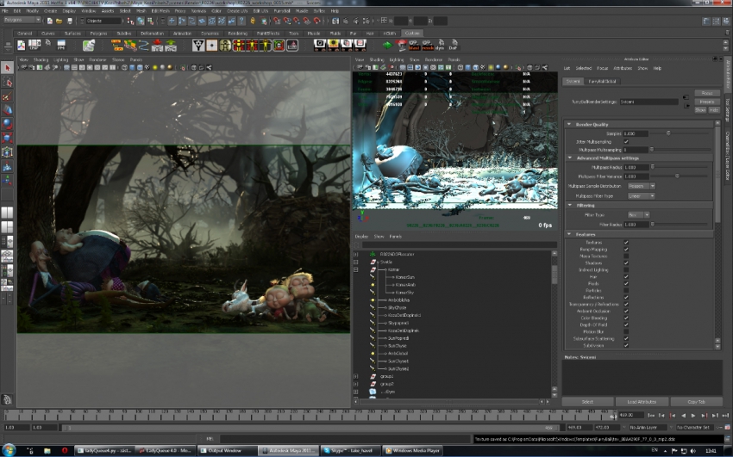733x457 pixels.
Task: Collapse the Render Quality section
Action: [569, 125]
